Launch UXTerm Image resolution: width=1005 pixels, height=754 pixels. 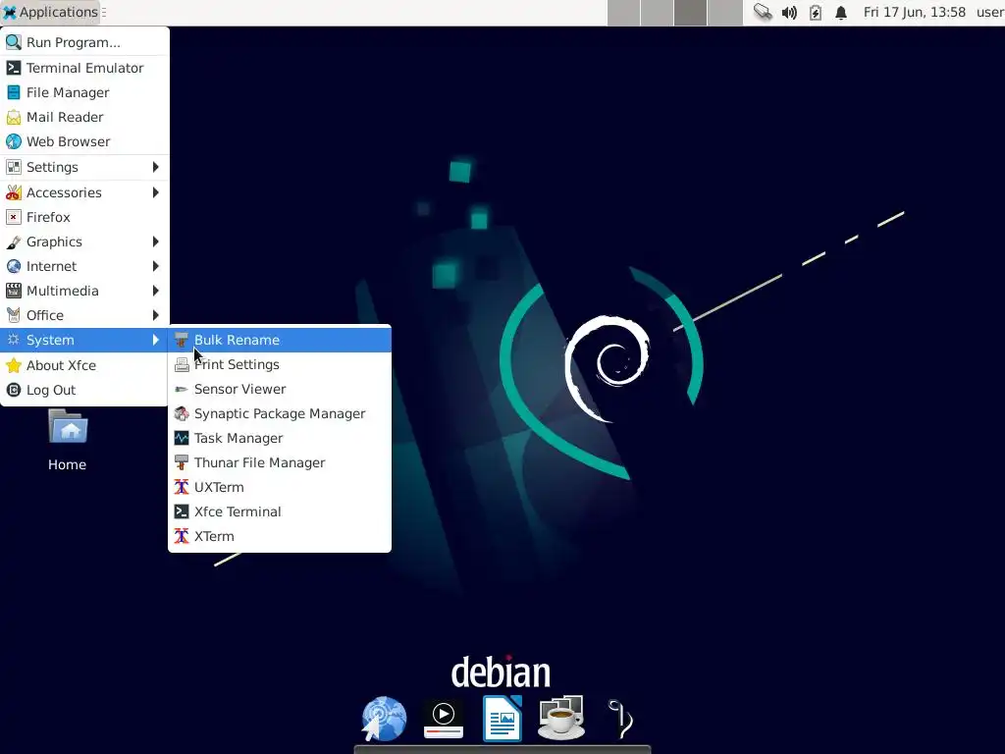pyautogui.click(x=280, y=487)
